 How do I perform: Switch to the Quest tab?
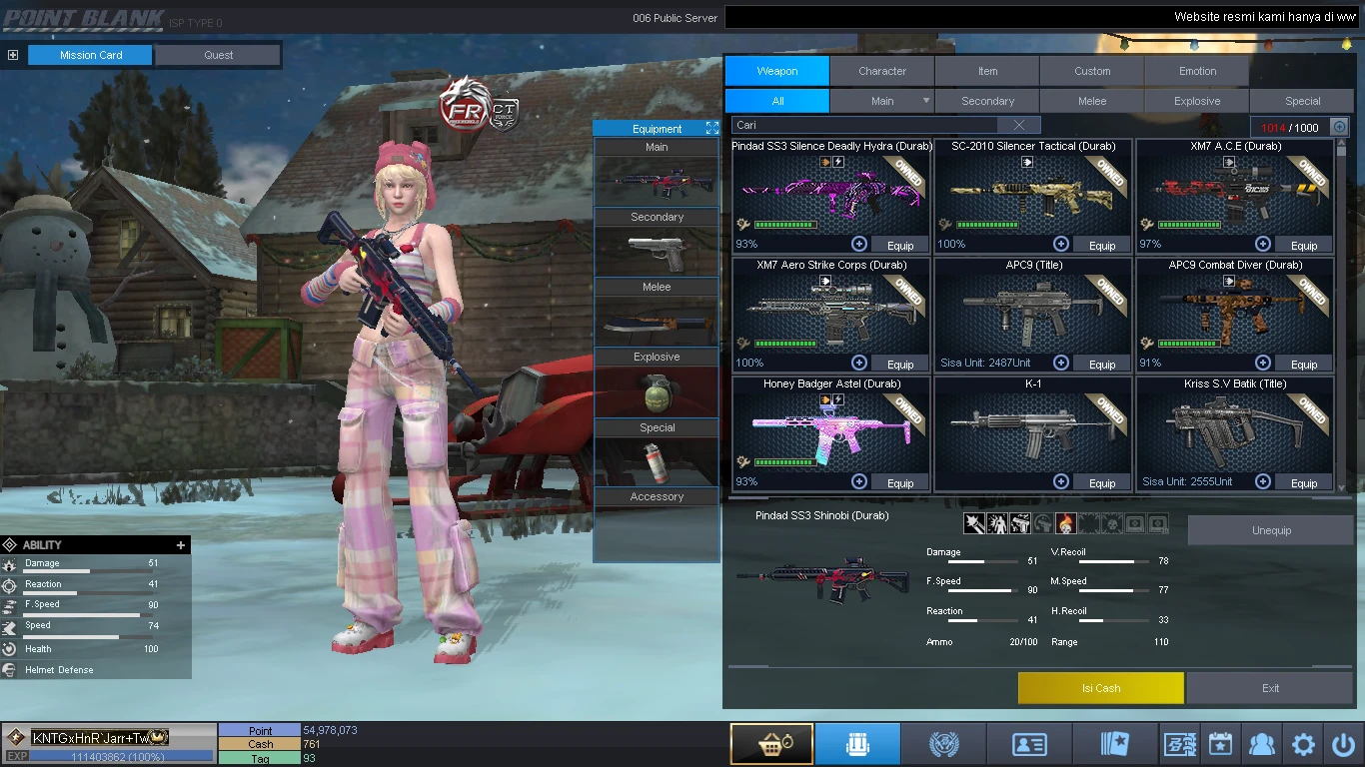[218, 55]
